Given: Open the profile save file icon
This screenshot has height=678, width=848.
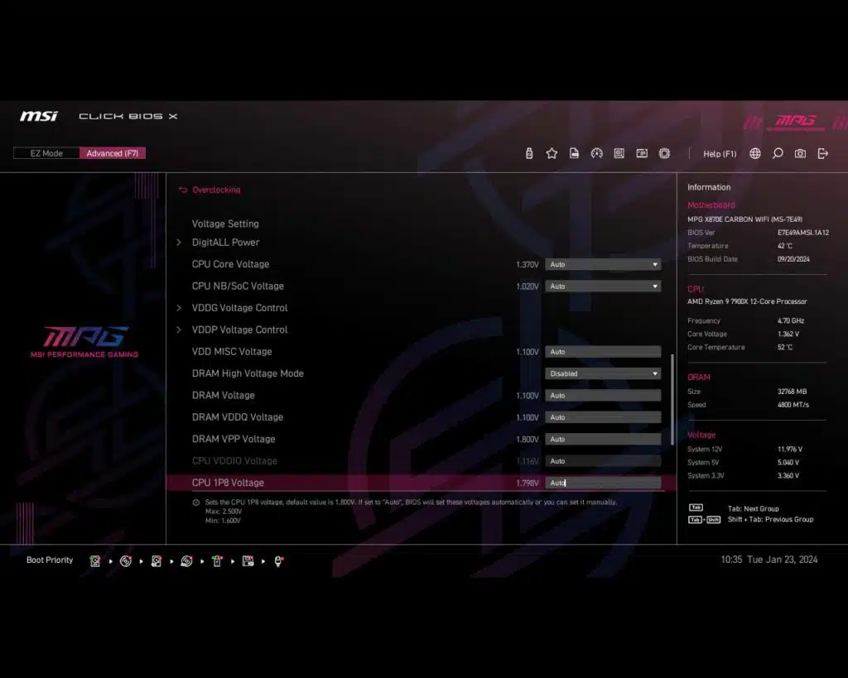Looking at the screenshot, I should point(575,153).
